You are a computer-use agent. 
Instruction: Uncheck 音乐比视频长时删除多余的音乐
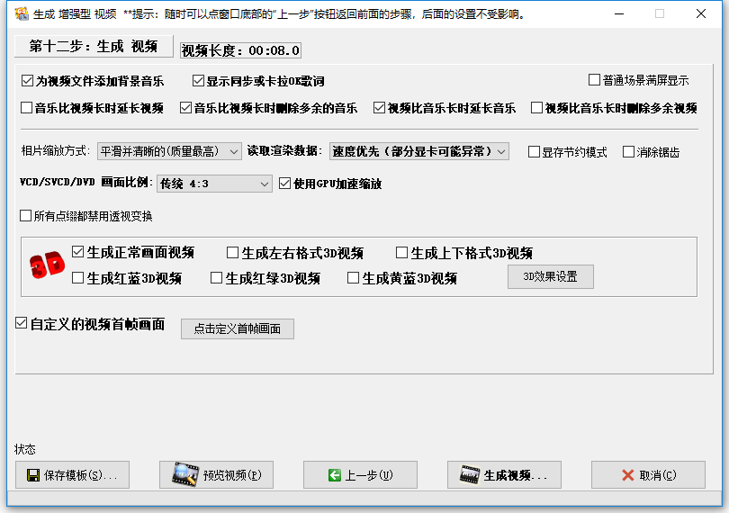[186, 108]
